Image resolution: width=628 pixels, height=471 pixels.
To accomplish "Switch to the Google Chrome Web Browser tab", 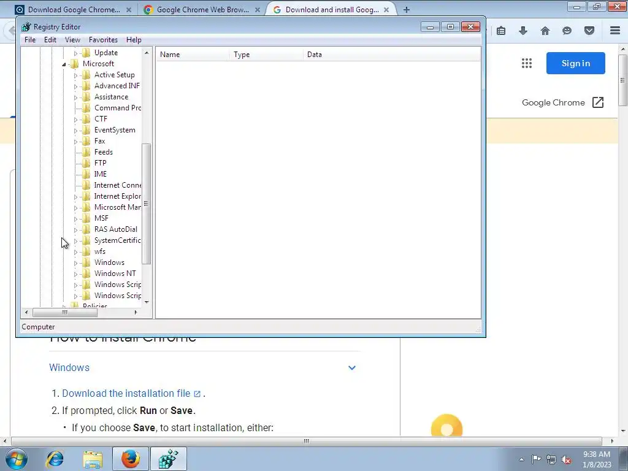I will click(202, 10).
